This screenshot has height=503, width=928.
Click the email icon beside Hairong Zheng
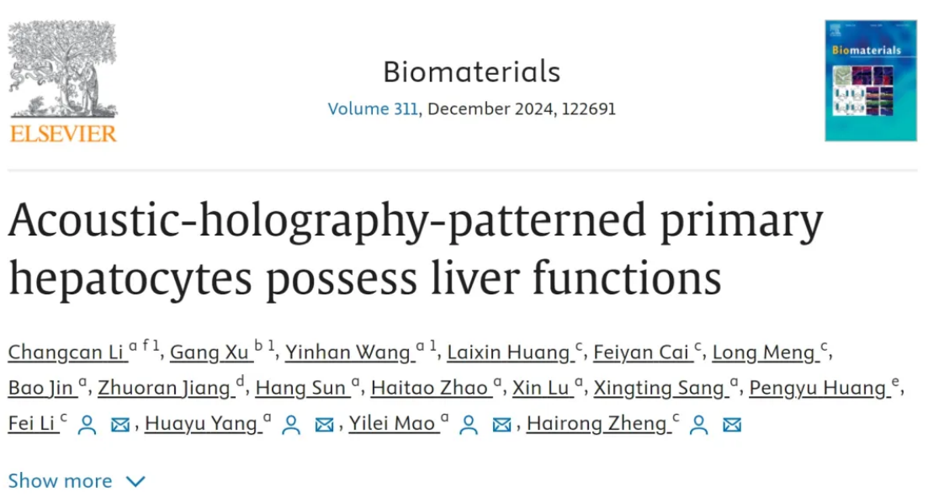point(732,425)
